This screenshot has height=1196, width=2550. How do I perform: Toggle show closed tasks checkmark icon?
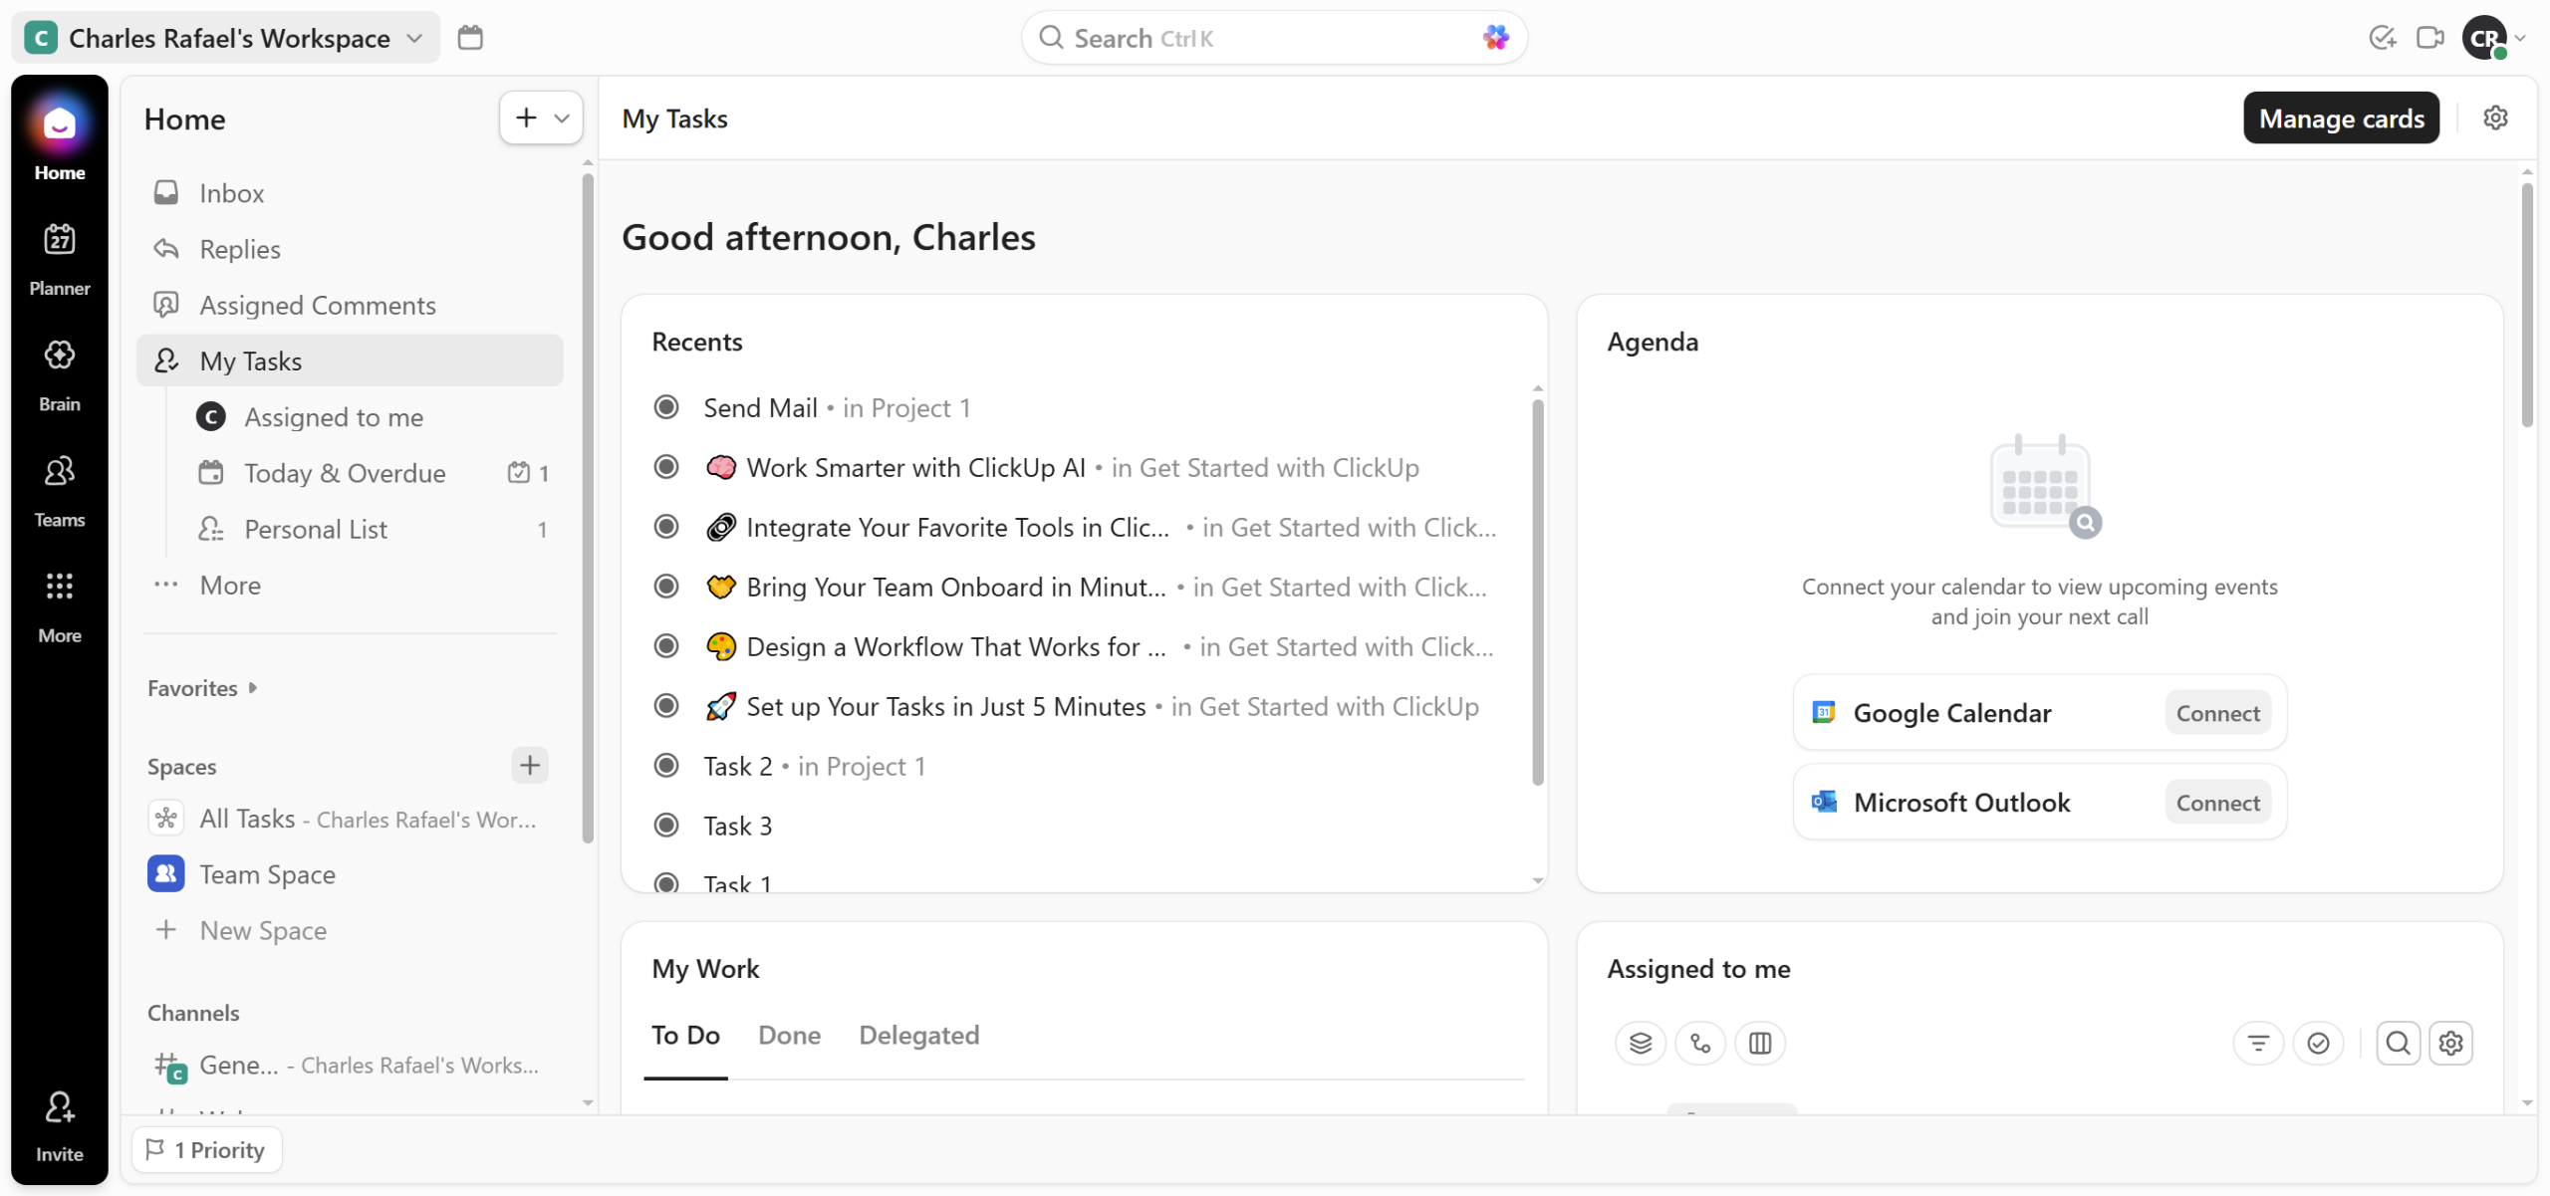pos(2318,1043)
